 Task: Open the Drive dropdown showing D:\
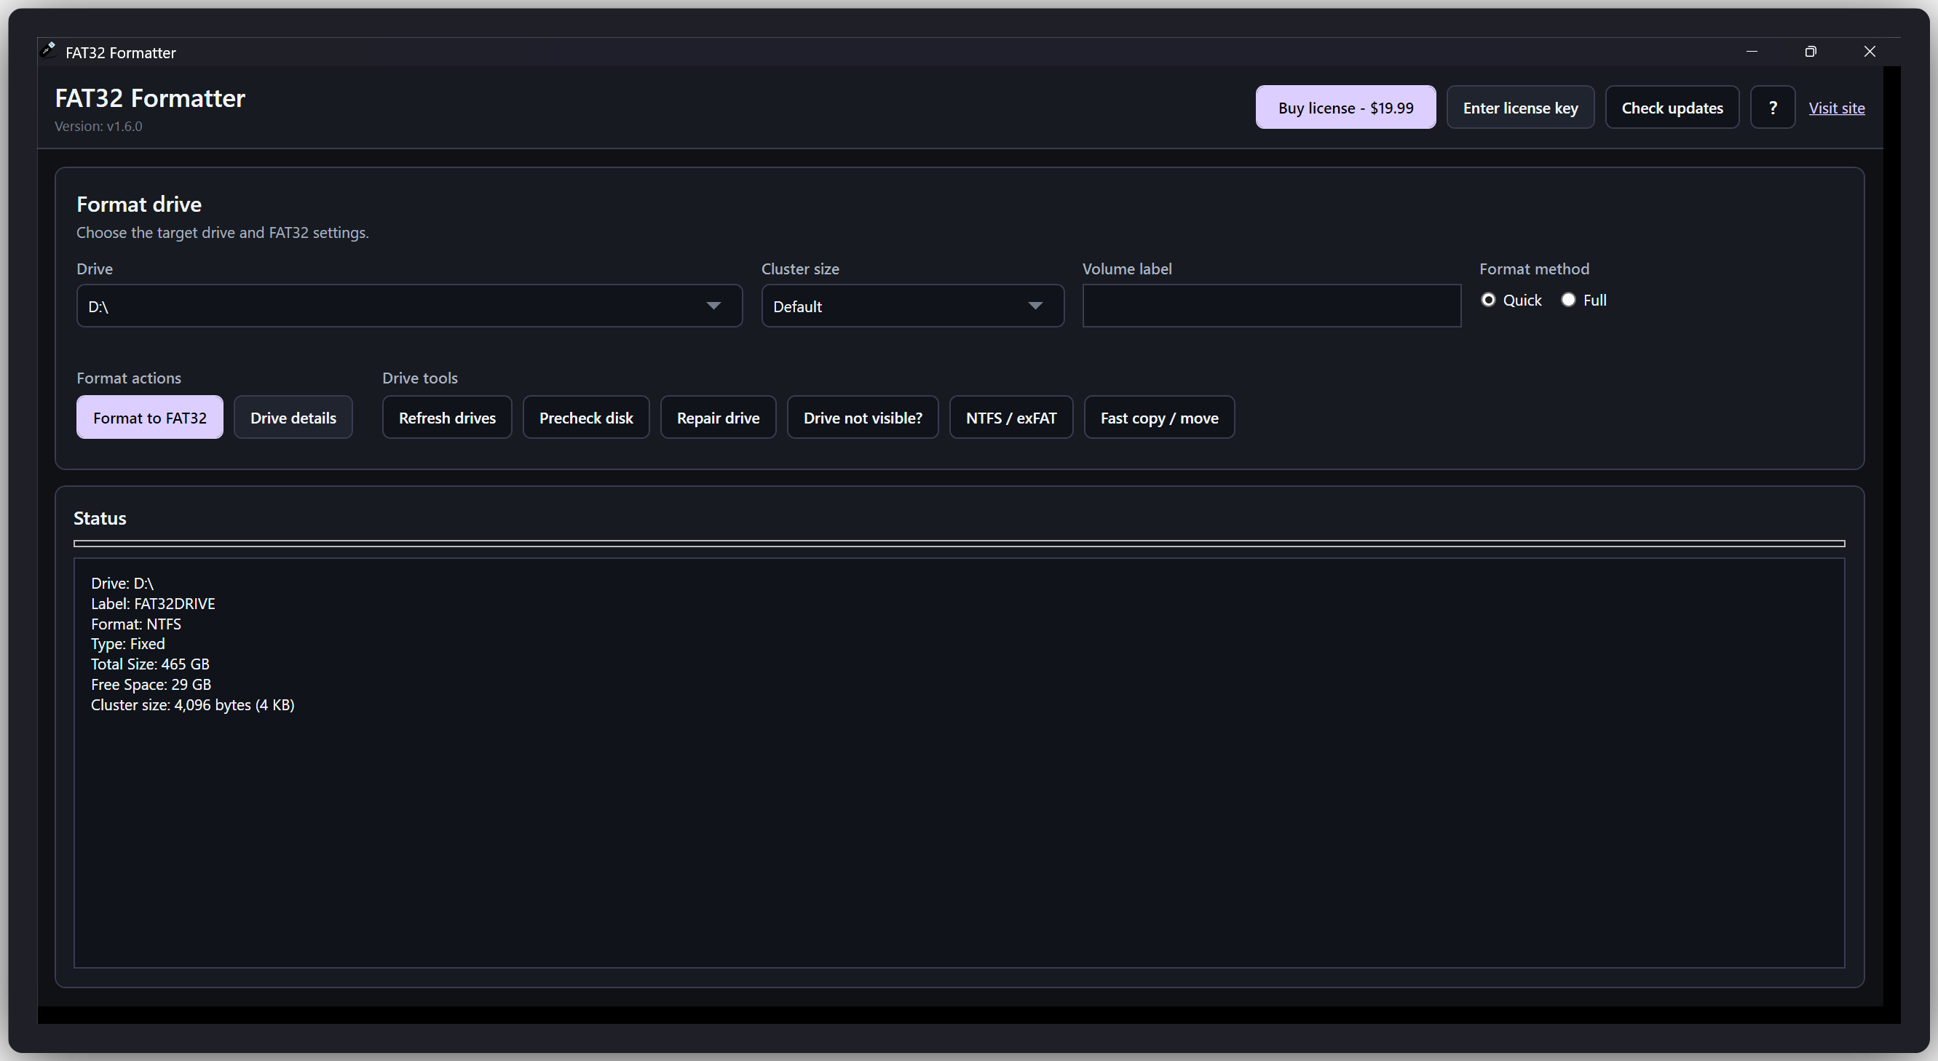click(409, 306)
